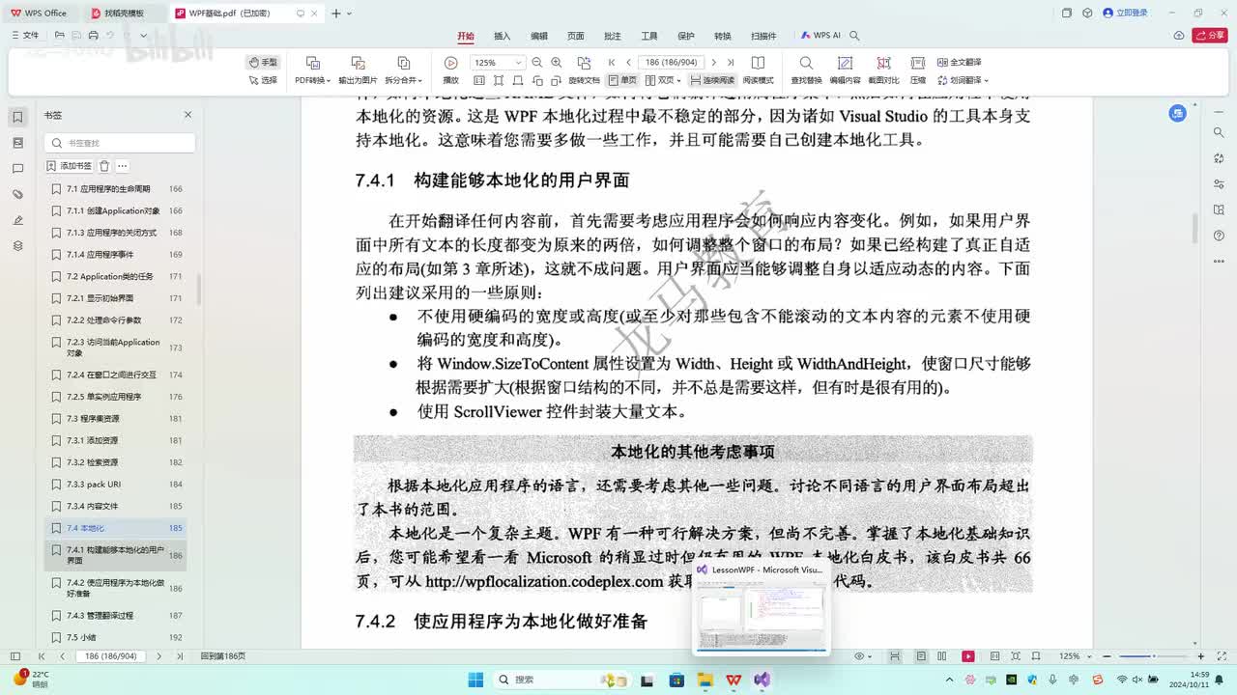1237x695 pixels.
Task: Click the delete bookmark trash icon
Action: (x=104, y=166)
